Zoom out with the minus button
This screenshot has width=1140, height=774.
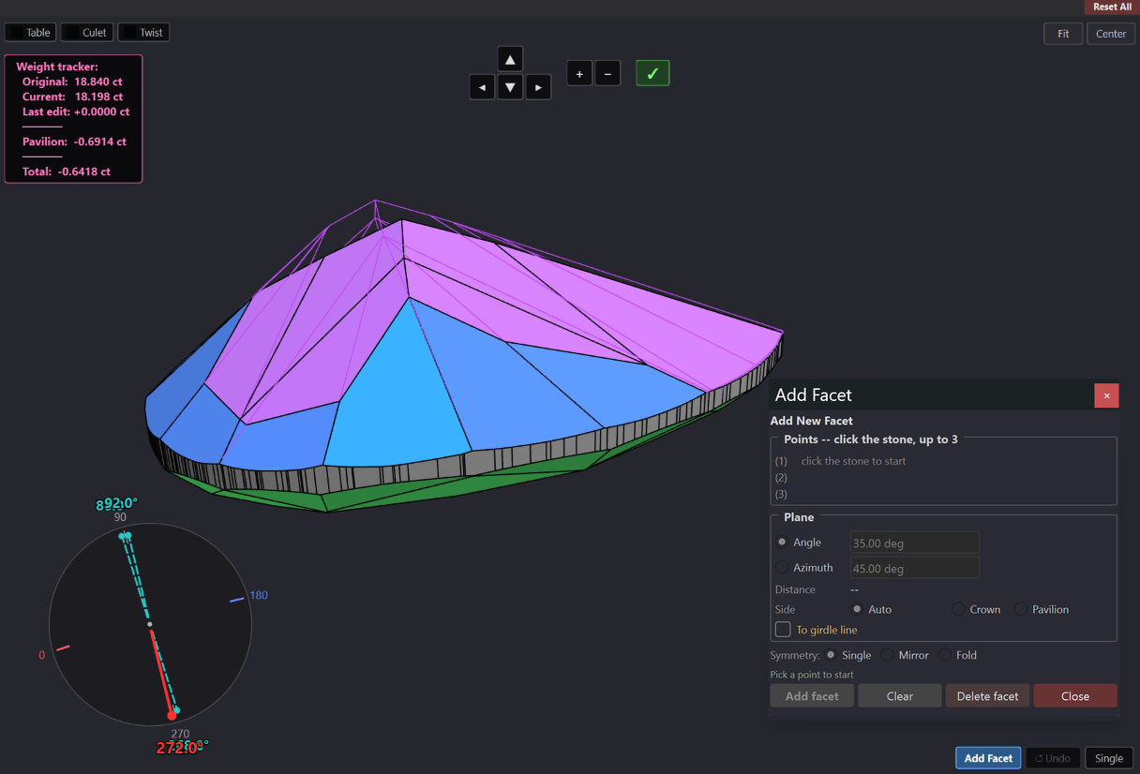coord(607,73)
